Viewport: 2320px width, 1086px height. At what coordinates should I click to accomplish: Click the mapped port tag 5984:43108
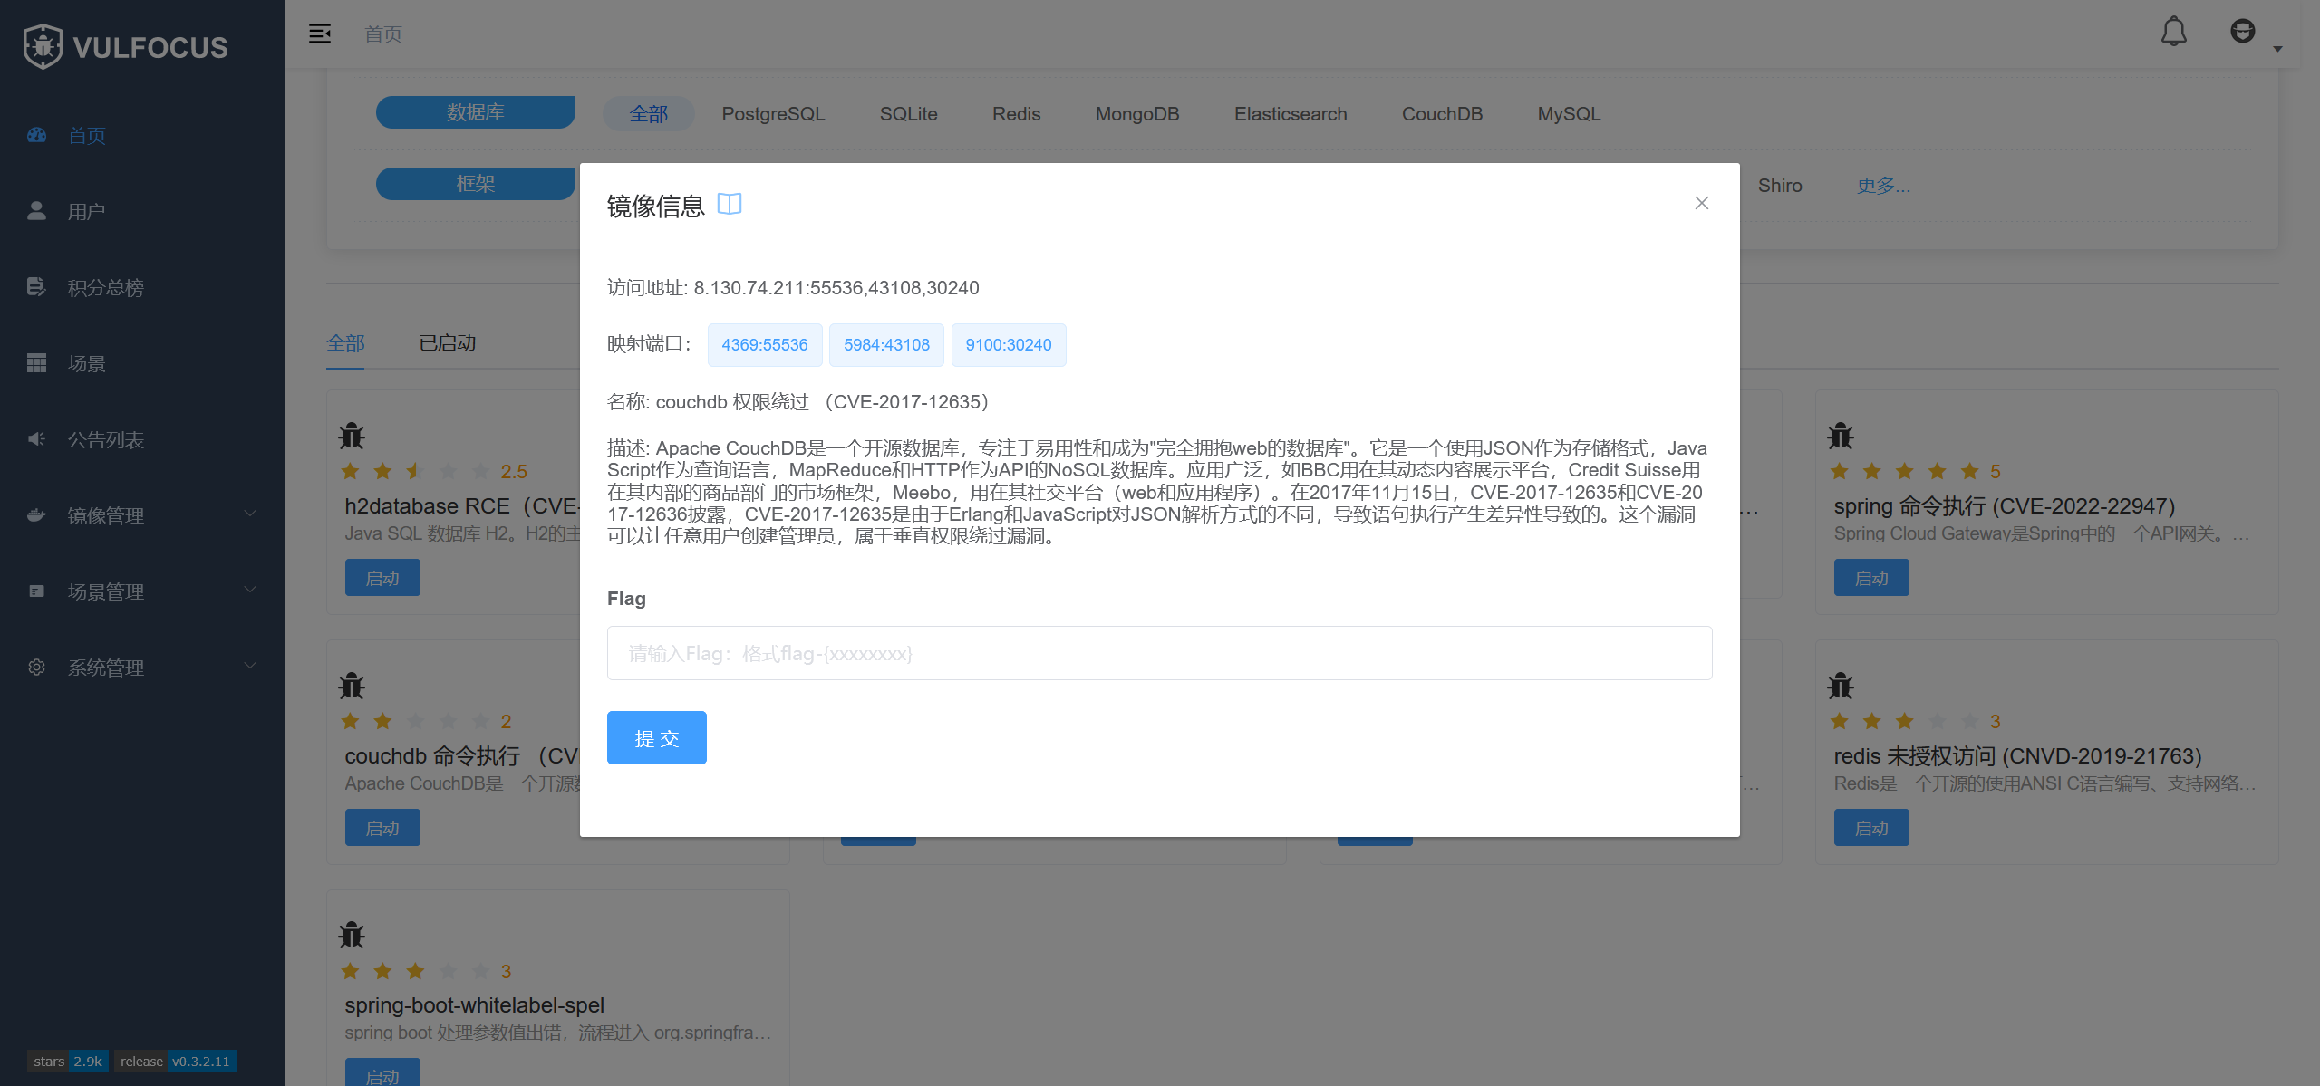885,345
